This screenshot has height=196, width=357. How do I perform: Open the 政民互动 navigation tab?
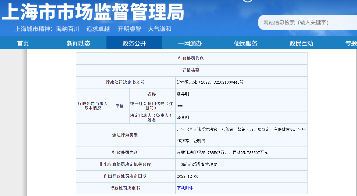coord(301,43)
